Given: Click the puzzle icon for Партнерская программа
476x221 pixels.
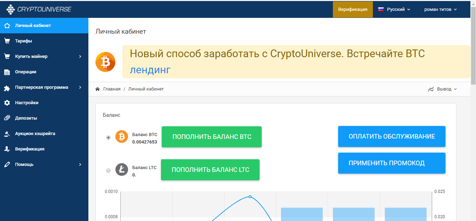Looking at the screenshot, I should pyautogui.click(x=7, y=88).
